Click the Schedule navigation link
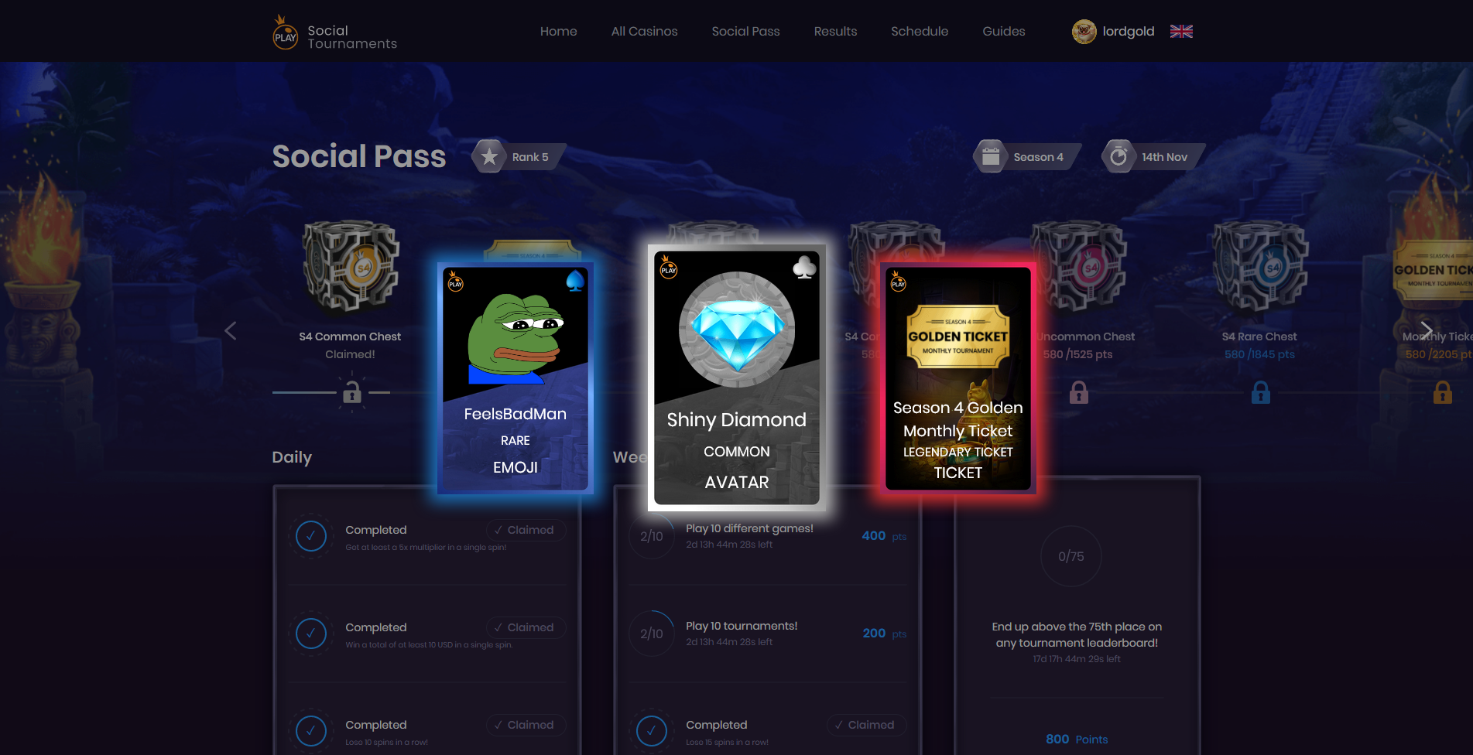Image resolution: width=1473 pixels, height=755 pixels. (x=920, y=31)
